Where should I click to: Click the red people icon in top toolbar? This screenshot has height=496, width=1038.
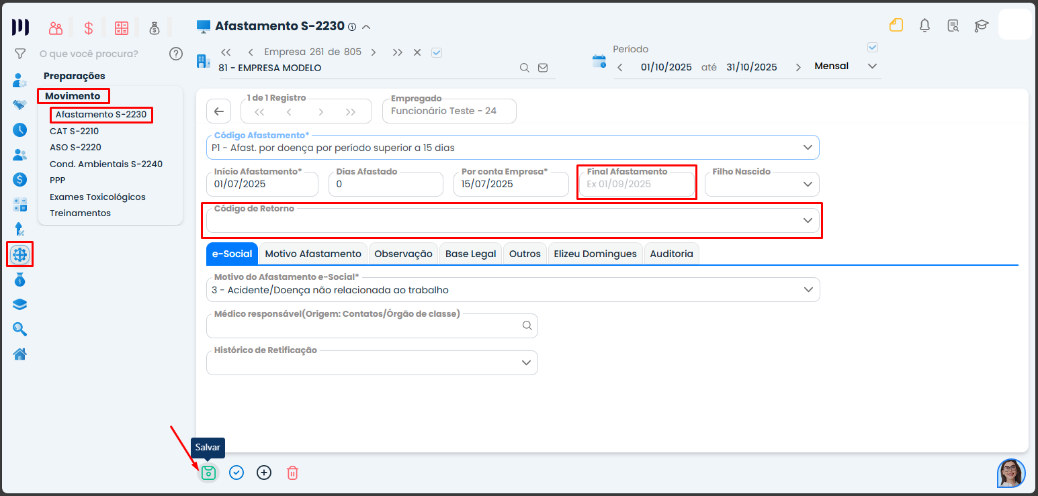pyautogui.click(x=56, y=28)
